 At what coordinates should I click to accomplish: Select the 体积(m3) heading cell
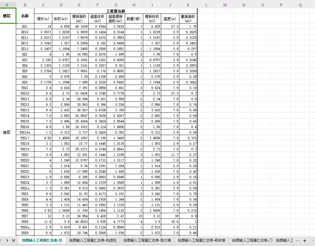(61, 19)
